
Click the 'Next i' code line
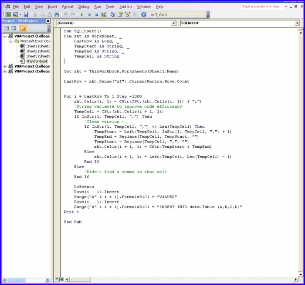coord(71,212)
